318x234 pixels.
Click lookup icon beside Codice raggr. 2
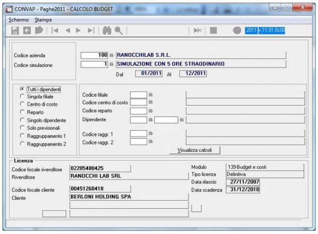coord(151,141)
